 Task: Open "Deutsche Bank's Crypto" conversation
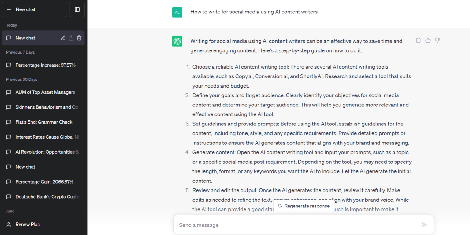click(x=47, y=197)
